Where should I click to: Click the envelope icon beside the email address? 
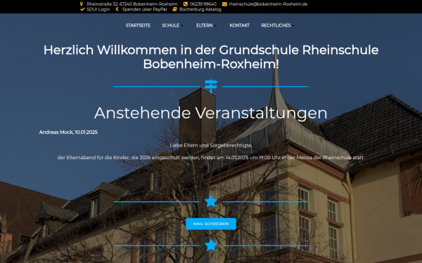[x=224, y=4]
